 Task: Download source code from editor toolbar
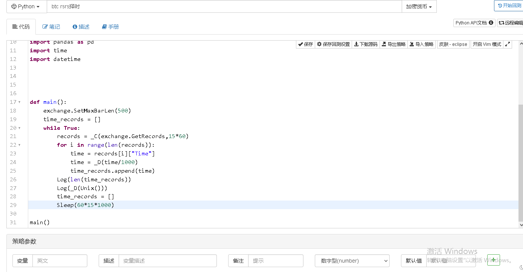click(366, 44)
